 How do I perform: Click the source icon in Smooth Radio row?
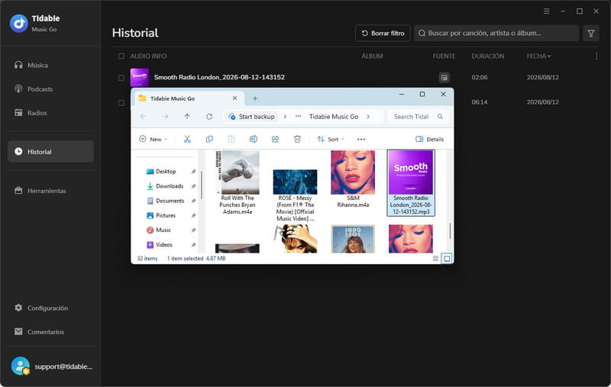pyautogui.click(x=444, y=78)
